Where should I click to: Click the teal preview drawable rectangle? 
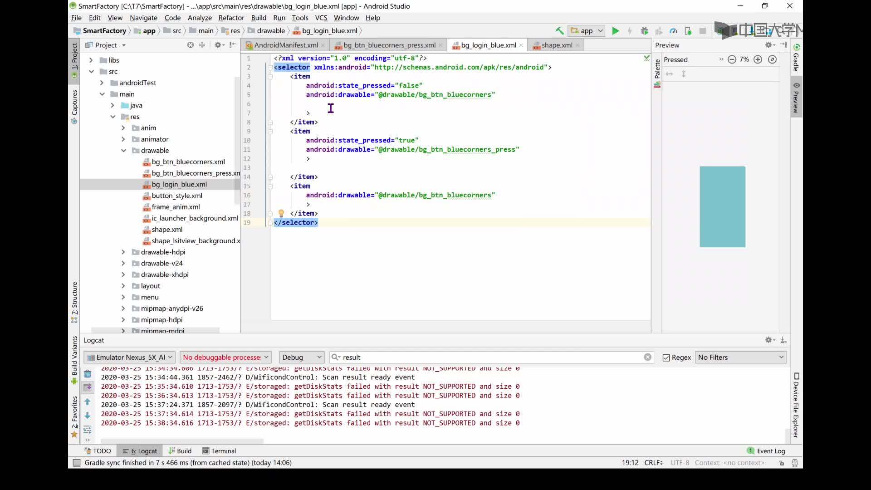pos(722,206)
